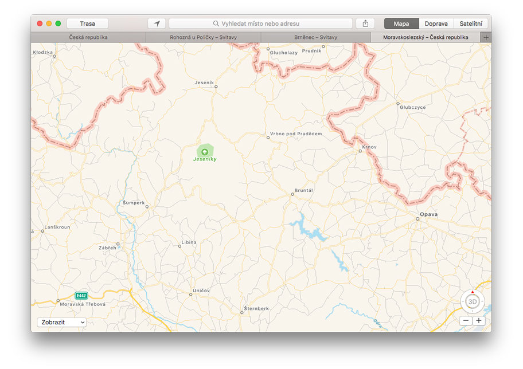523x369 pixels.
Task: Click the Bruntál city label
Action: click(303, 190)
